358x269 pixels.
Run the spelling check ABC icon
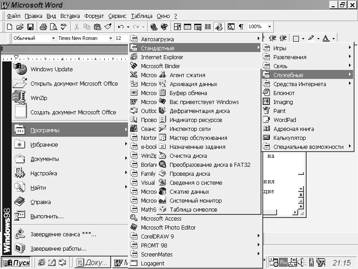[x=64, y=27]
